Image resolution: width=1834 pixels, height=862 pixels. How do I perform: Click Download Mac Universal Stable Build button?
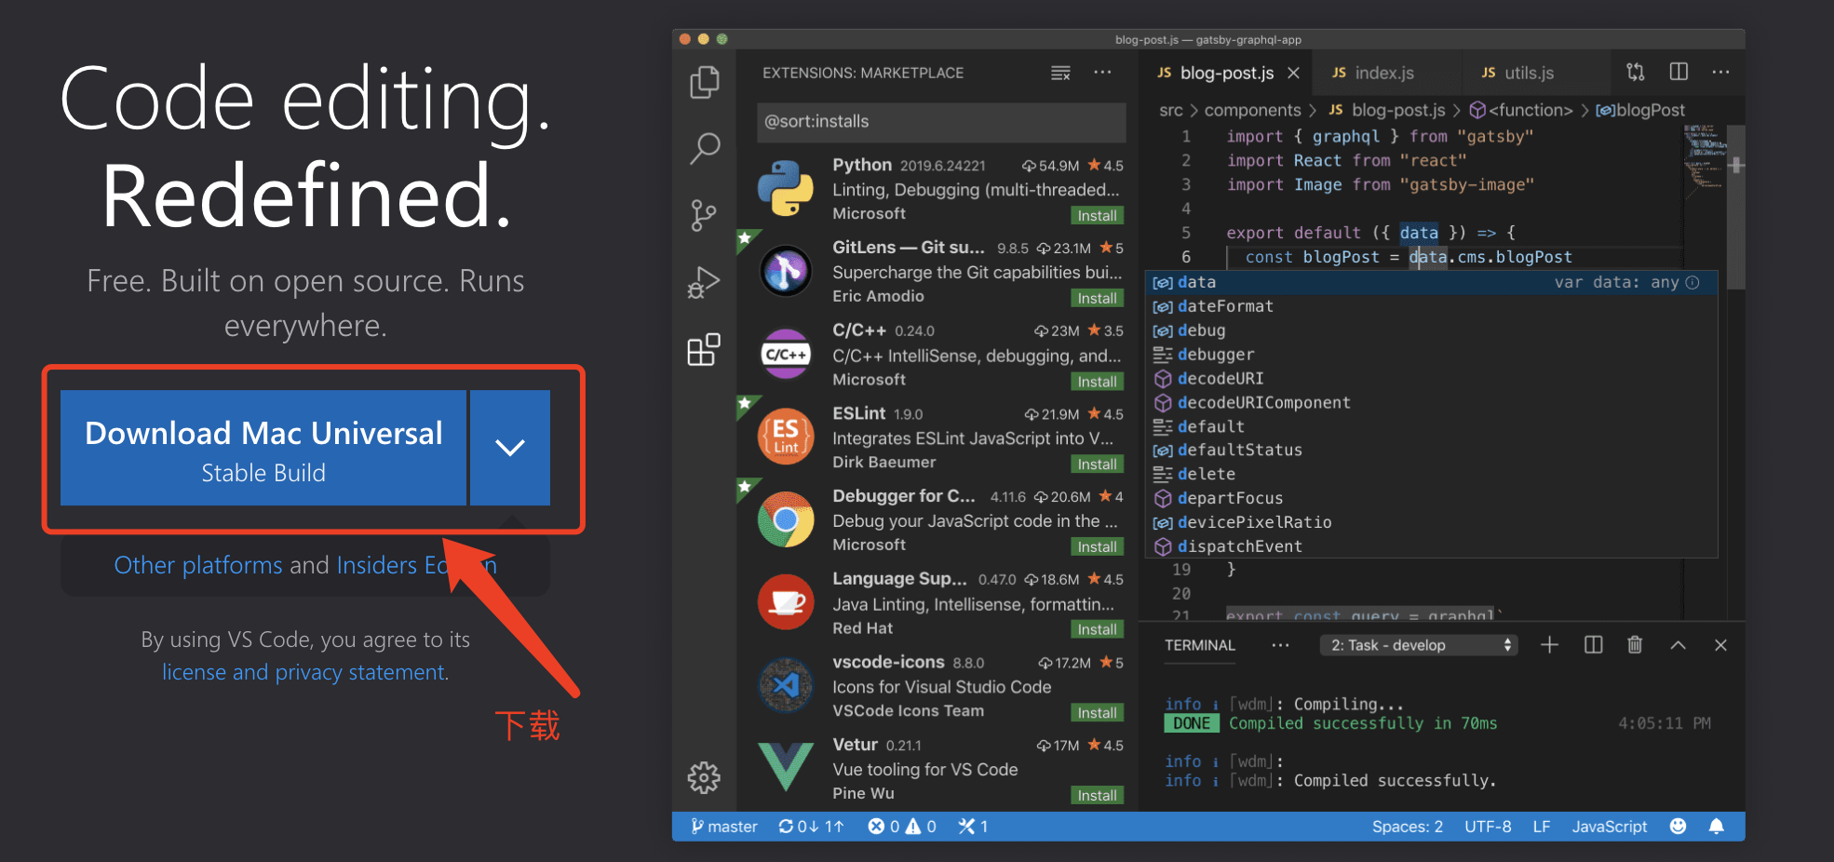[x=263, y=448]
